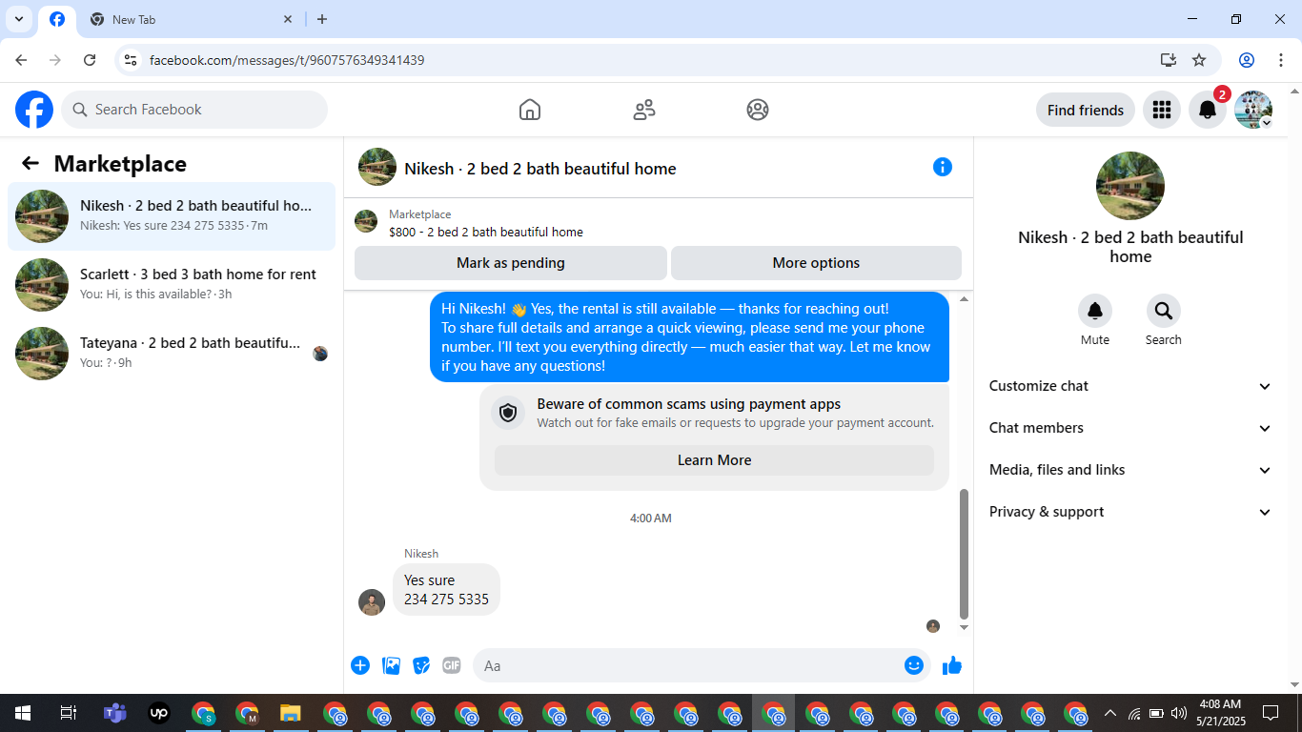Click the volume icon in system tray

click(1178, 713)
